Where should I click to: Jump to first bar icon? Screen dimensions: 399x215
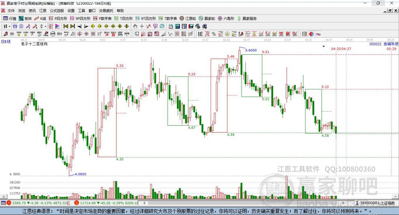65,26
